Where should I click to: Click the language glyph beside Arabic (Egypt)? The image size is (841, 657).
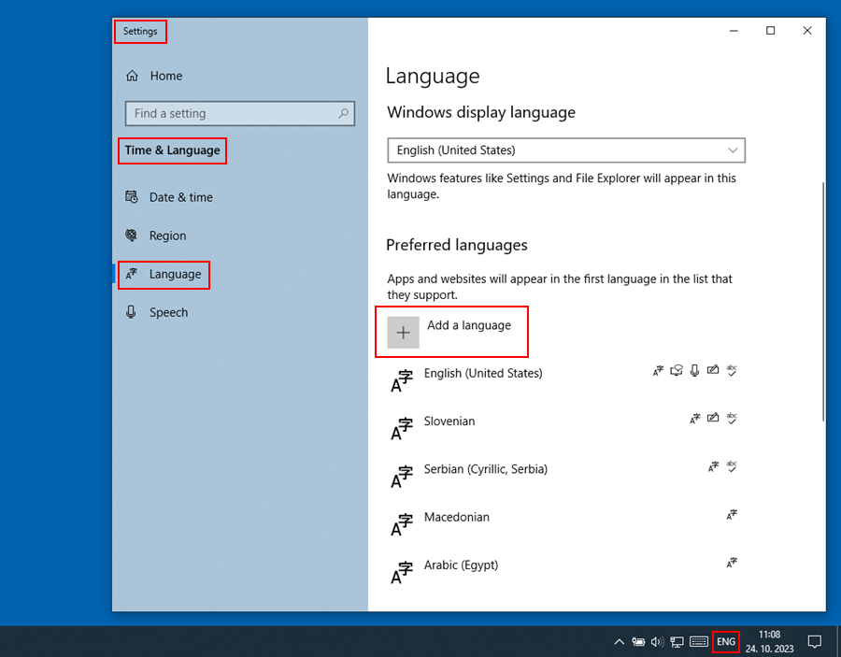(402, 573)
